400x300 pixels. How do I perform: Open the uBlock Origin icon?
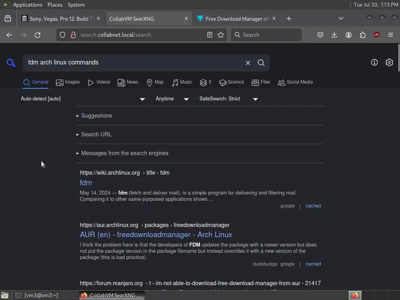point(377,35)
